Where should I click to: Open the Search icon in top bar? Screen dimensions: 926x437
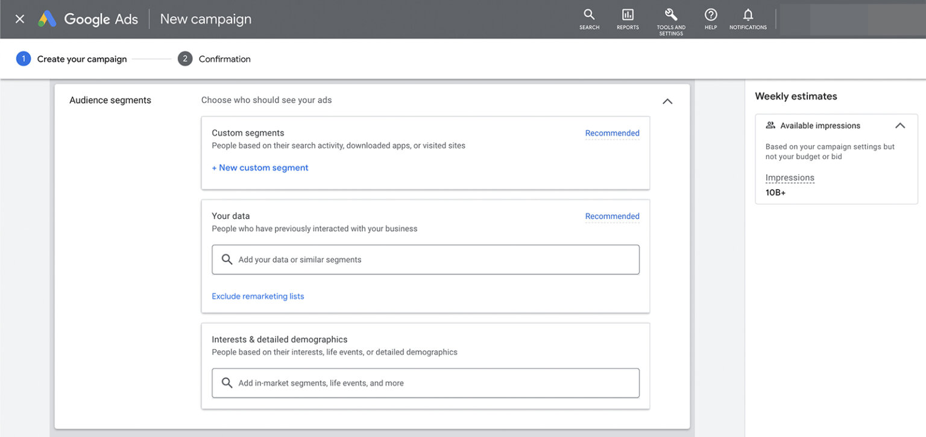(589, 16)
